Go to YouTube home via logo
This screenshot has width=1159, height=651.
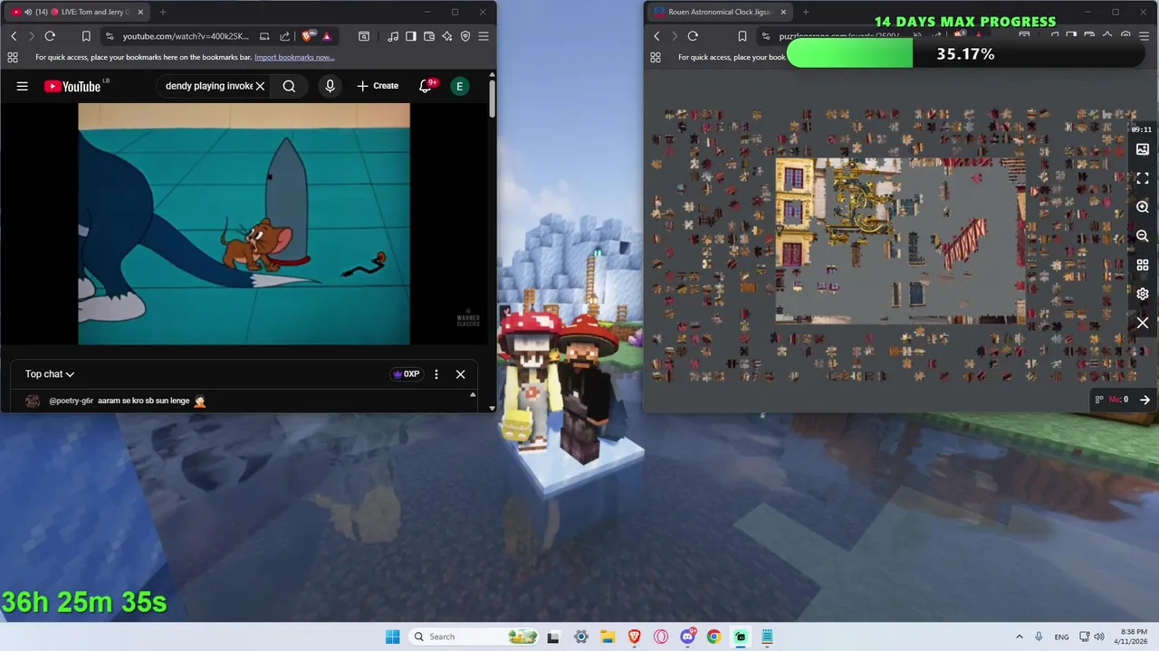click(x=72, y=86)
